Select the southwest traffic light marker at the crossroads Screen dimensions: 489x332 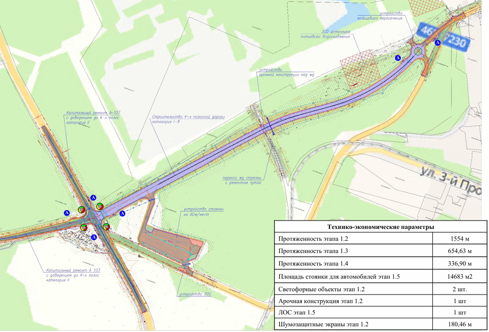[x=83, y=227]
